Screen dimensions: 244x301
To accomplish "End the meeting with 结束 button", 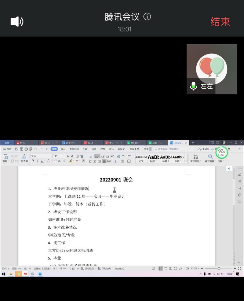I will pyautogui.click(x=220, y=21).
